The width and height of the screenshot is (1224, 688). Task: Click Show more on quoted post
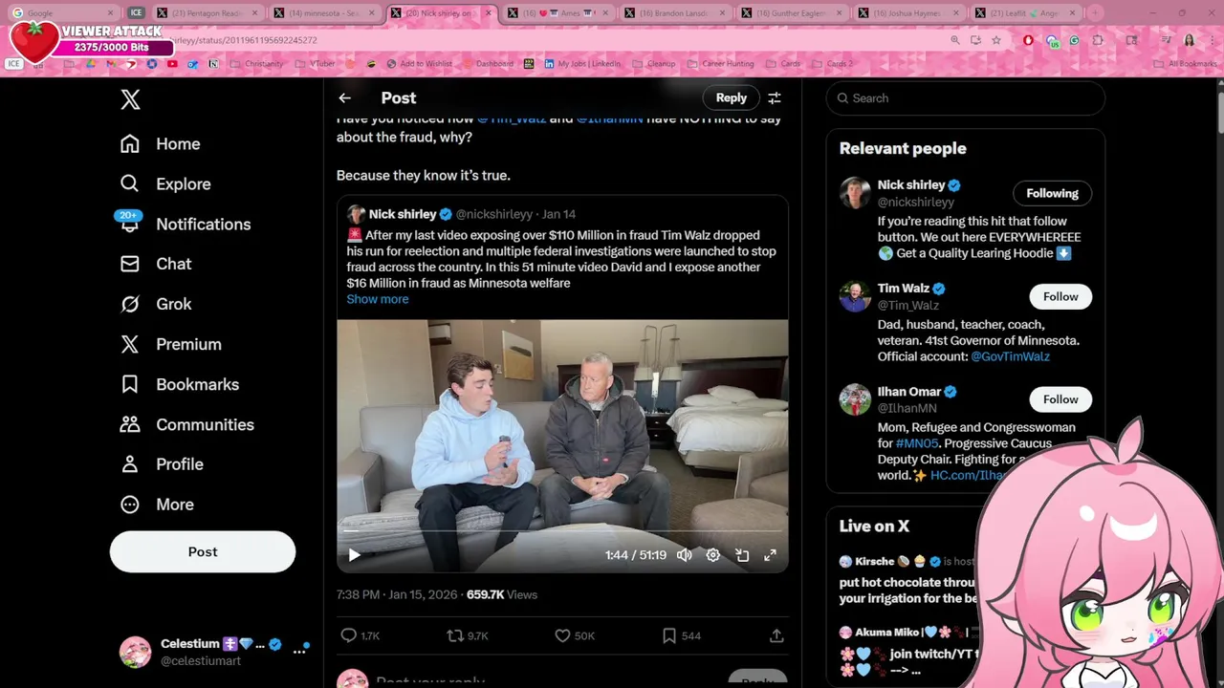pyautogui.click(x=377, y=299)
